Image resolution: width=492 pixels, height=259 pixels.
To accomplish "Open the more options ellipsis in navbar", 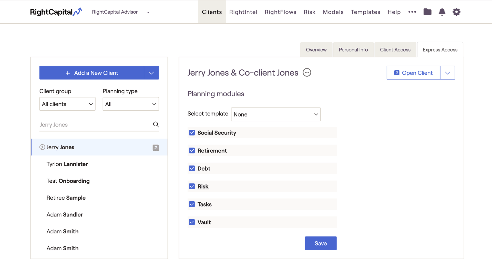I will point(412,12).
